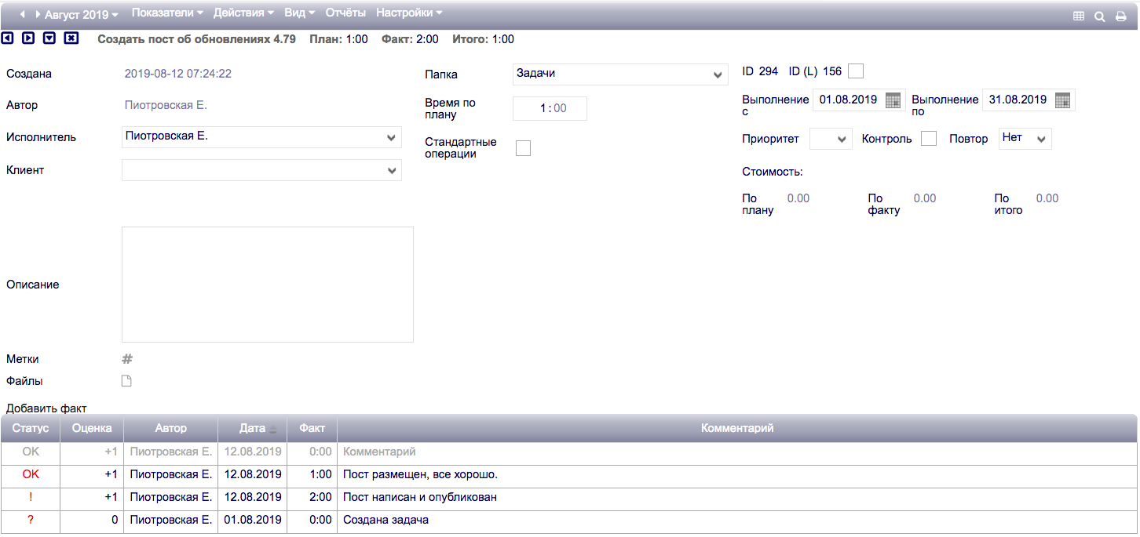The height and width of the screenshot is (537, 1140).
Task: Click the ! status of Пост написан row
Action: point(31,497)
